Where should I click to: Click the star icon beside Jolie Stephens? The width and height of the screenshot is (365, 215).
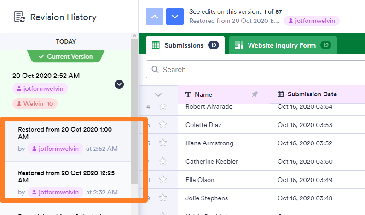coord(162,198)
